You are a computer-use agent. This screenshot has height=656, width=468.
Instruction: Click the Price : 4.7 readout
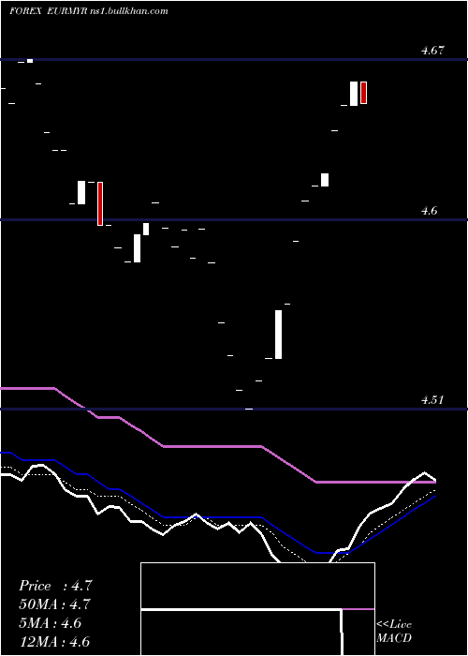click(x=55, y=586)
